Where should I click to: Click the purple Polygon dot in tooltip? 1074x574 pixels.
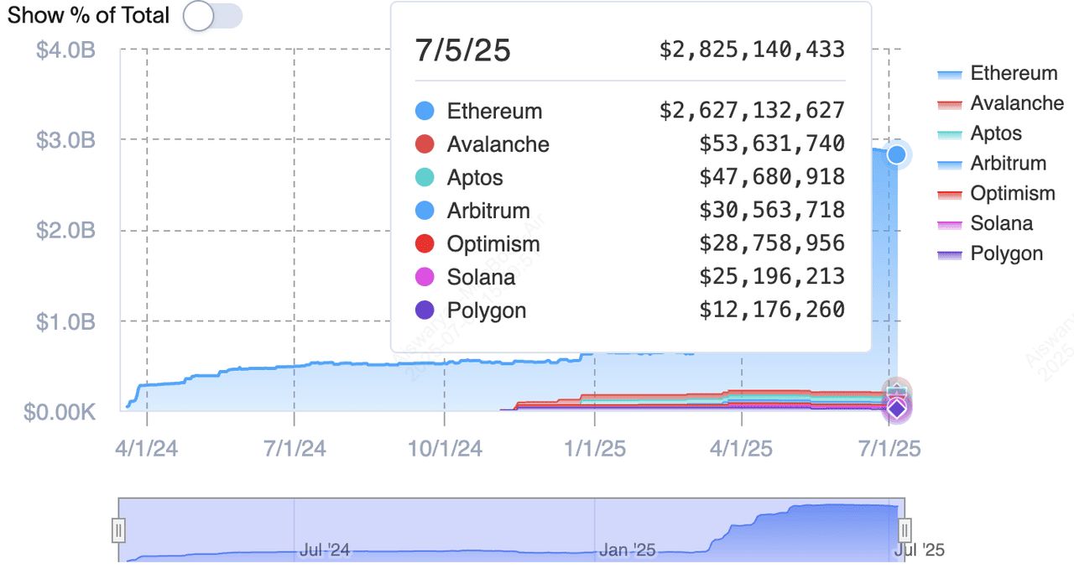425,310
